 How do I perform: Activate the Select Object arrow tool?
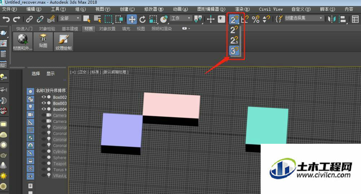[x=87, y=19]
